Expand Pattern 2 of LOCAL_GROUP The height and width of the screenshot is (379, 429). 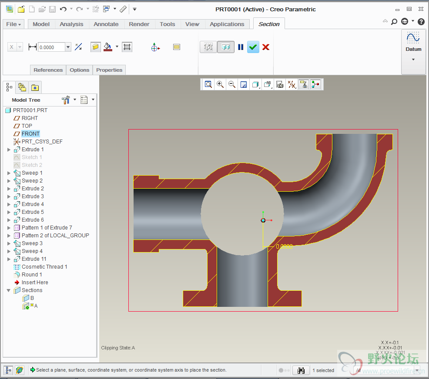click(9, 236)
